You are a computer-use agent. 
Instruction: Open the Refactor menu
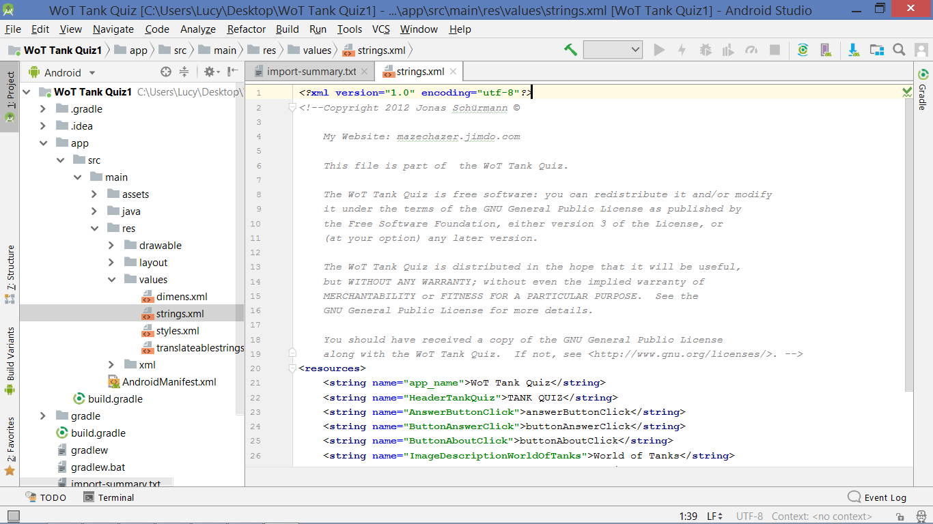[247, 29]
